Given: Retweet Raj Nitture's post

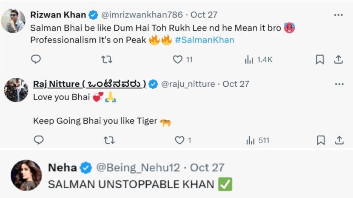Looking at the screenshot, I should coord(109,140).
